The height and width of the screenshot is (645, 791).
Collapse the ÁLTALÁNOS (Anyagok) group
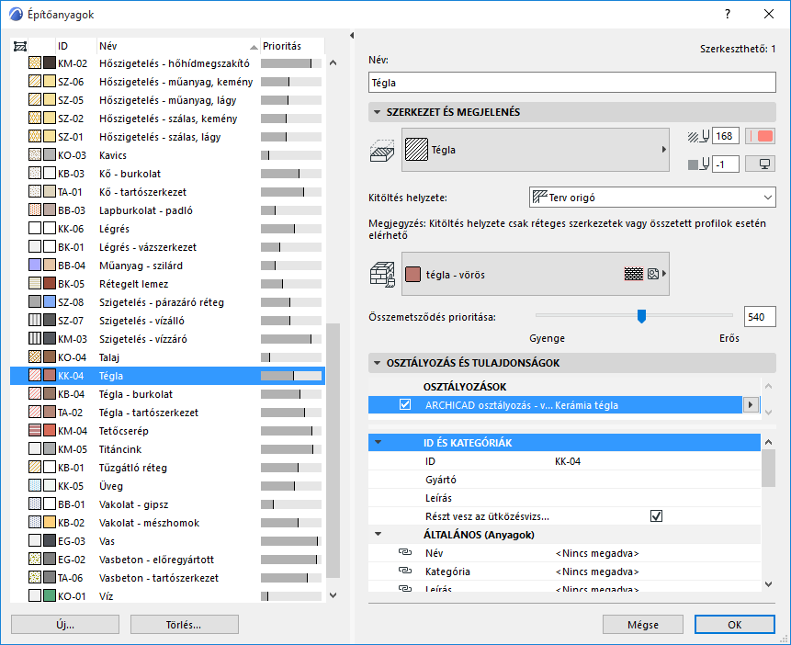tap(378, 534)
